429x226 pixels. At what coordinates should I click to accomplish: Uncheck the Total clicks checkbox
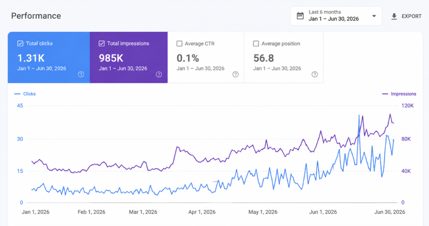20,44
